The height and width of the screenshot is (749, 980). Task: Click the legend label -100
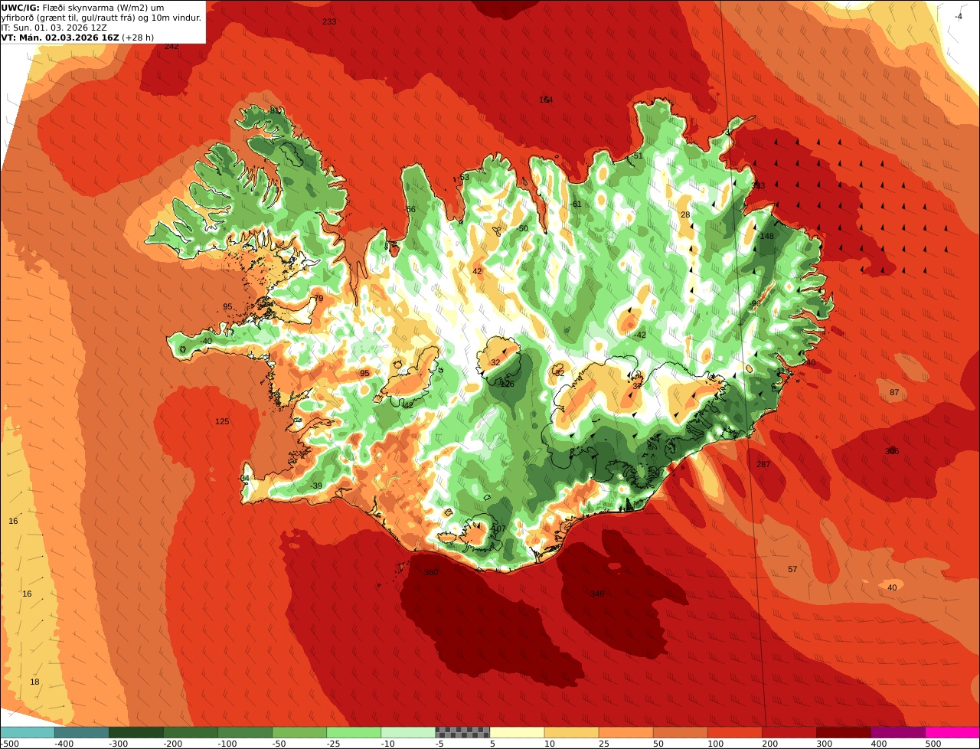[x=227, y=744]
